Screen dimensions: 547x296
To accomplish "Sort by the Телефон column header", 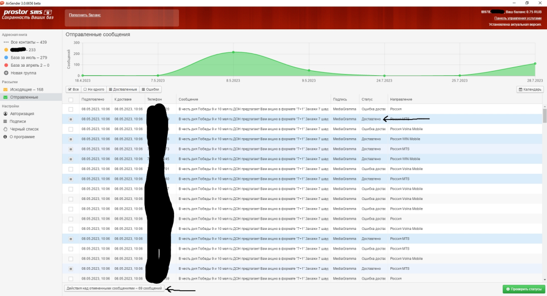I will (x=154, y=100).
